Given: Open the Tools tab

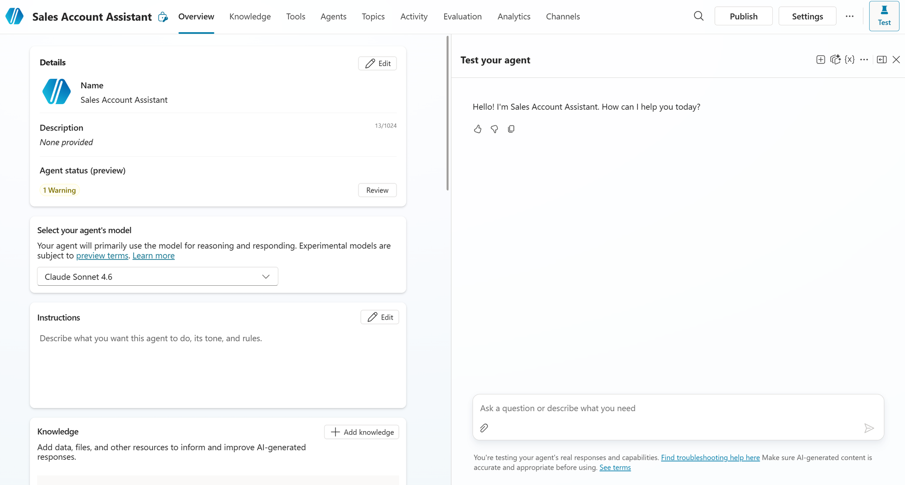Looking at the screenshot, I should tap(296, 17).
